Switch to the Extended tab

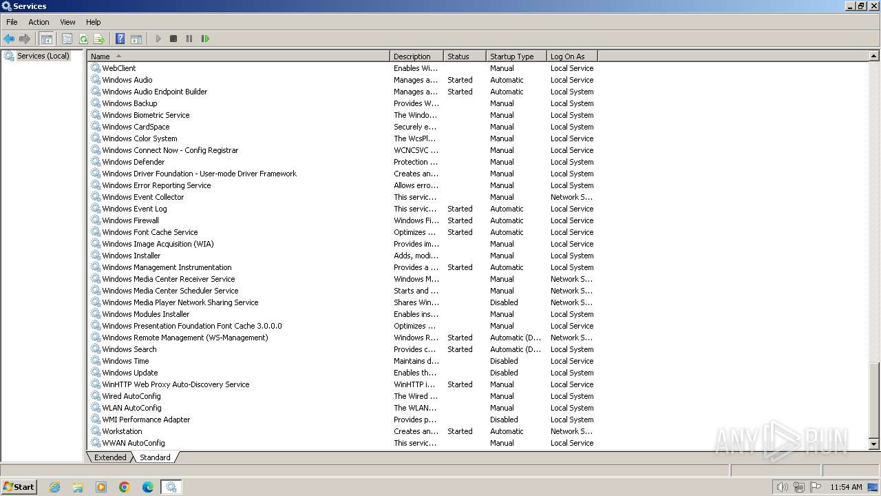(110, 457)
